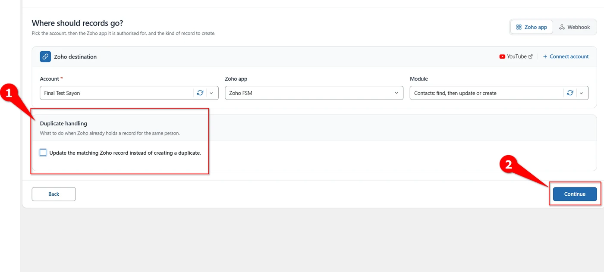Image resolution: width=604 pixels, height=272 pixels.
Task: Click the Back button
Action: click(x=54, y=194)
